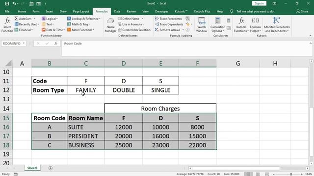Switch to Page Break Preview icon
The height and width of the screenshot is (176, 314).
pos(267,174)
